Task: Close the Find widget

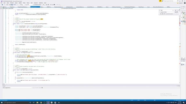Action: point(178,10)
